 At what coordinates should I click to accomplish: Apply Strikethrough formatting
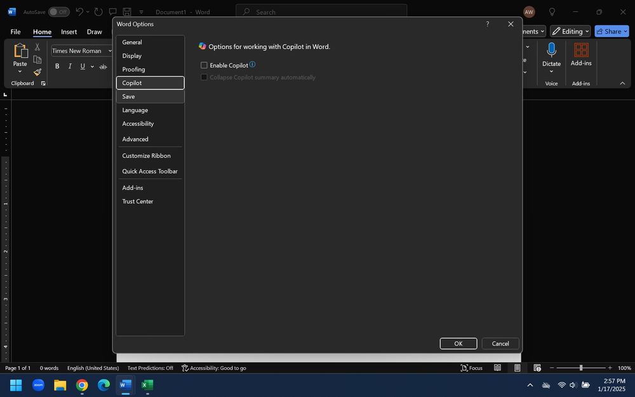[x=104, y=65]
